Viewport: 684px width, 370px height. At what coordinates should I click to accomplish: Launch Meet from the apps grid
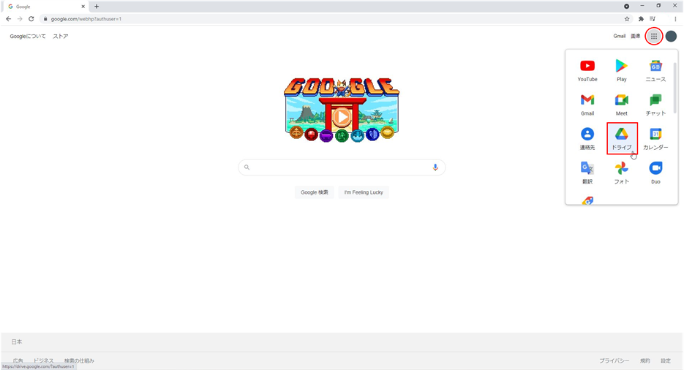621,105
